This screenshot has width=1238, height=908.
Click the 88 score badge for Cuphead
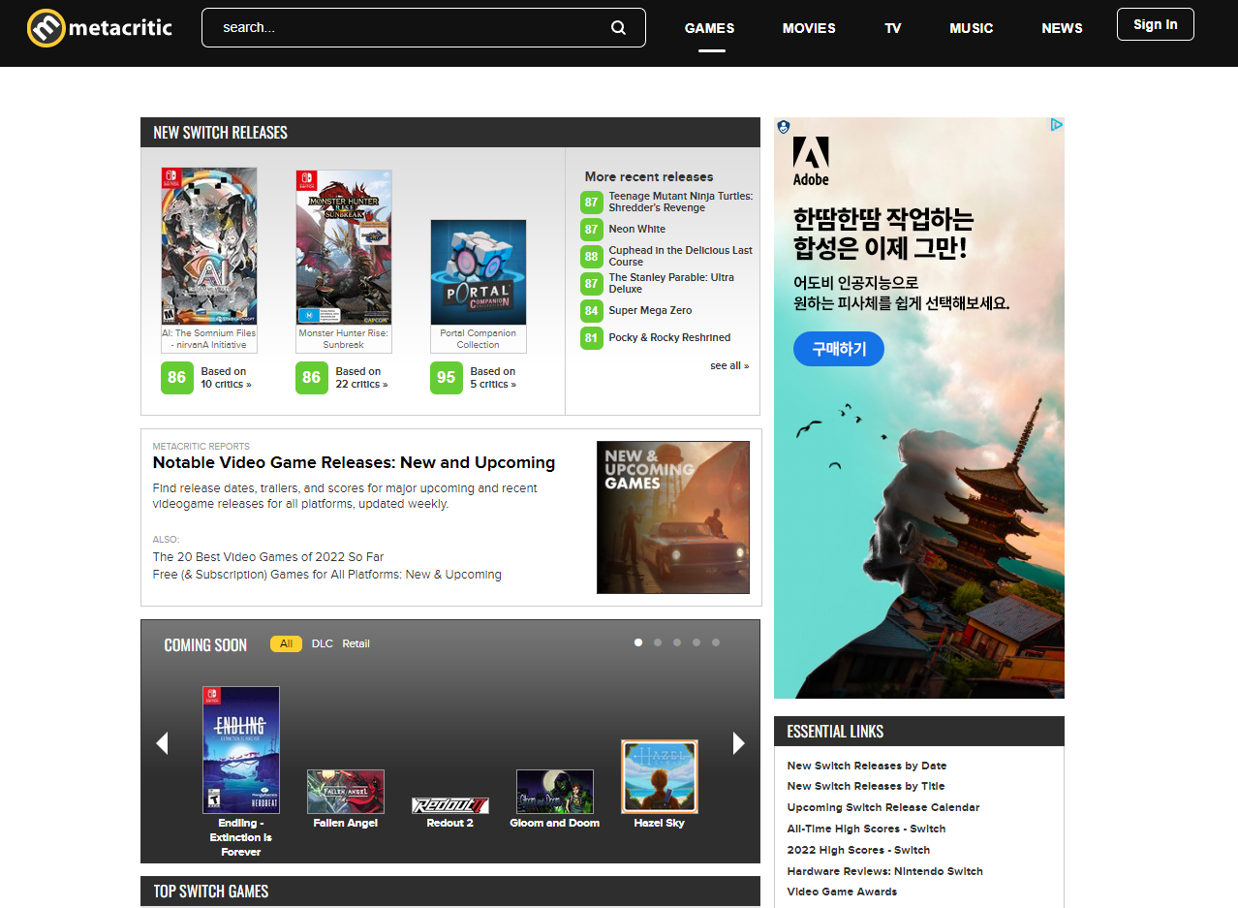click(591, 257)
